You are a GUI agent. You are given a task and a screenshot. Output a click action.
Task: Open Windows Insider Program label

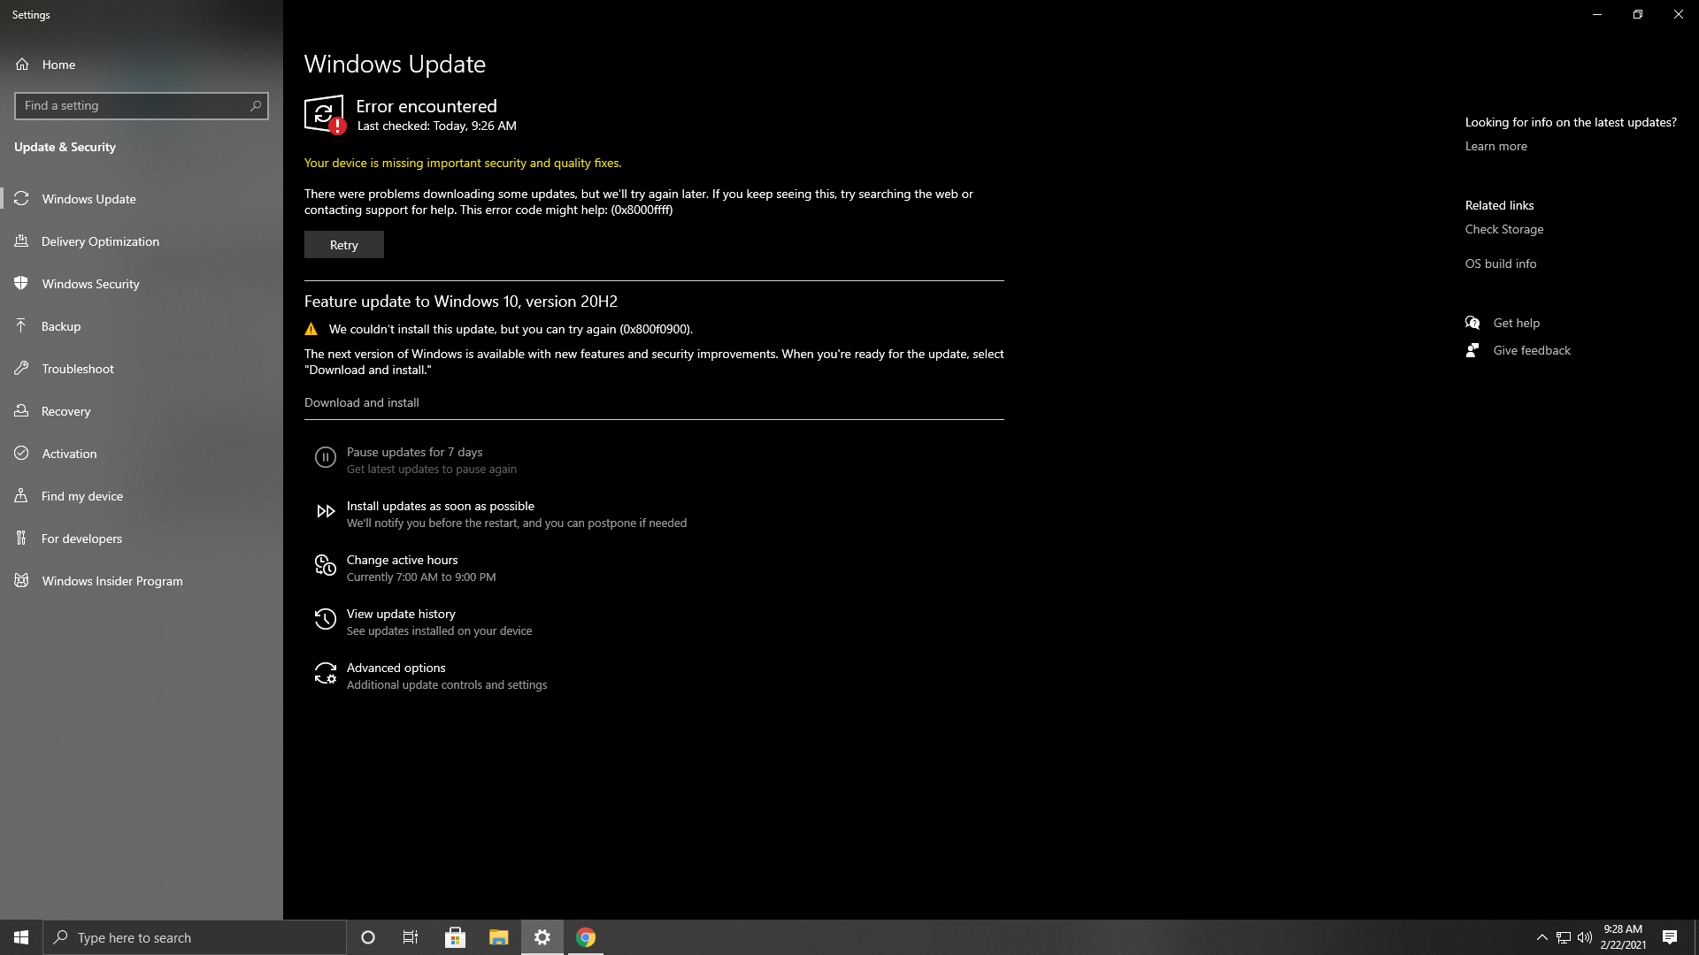tap(112, 581)
